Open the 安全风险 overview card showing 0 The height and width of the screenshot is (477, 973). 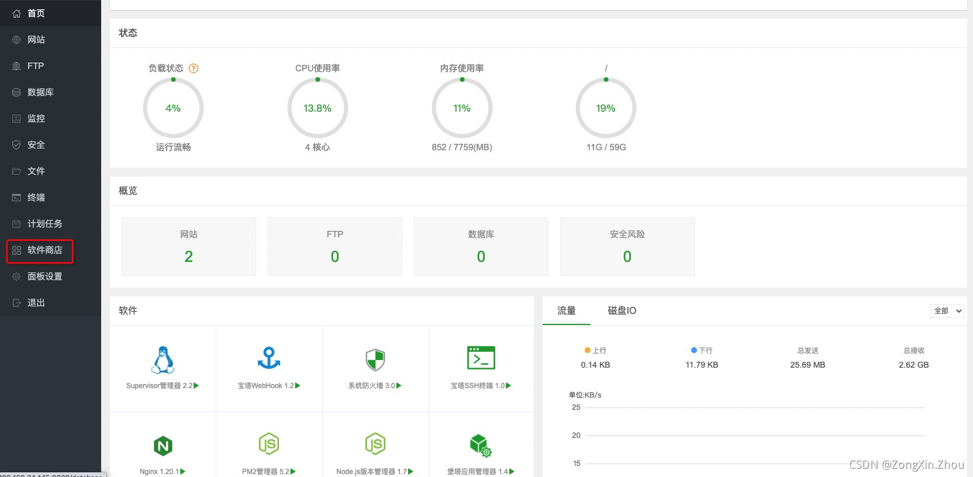(627, 246)
